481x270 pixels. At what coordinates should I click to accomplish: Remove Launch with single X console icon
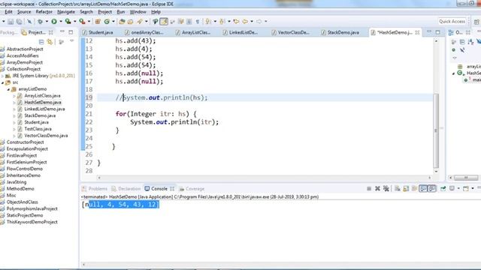[x=377, y=188]
